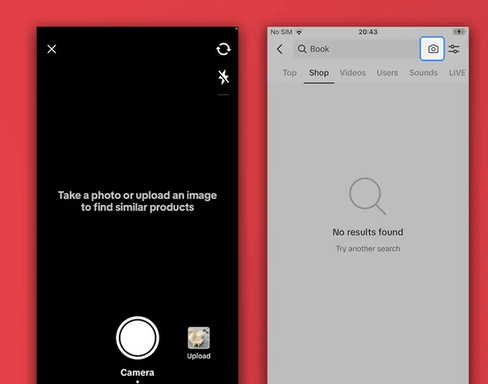488x384 pixels.
Task: Open the Upload photo thumbnail
Action: tap(199, 338)
